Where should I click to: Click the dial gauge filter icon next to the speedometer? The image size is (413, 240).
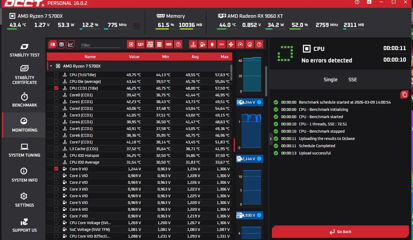click(x=250, y=44)
